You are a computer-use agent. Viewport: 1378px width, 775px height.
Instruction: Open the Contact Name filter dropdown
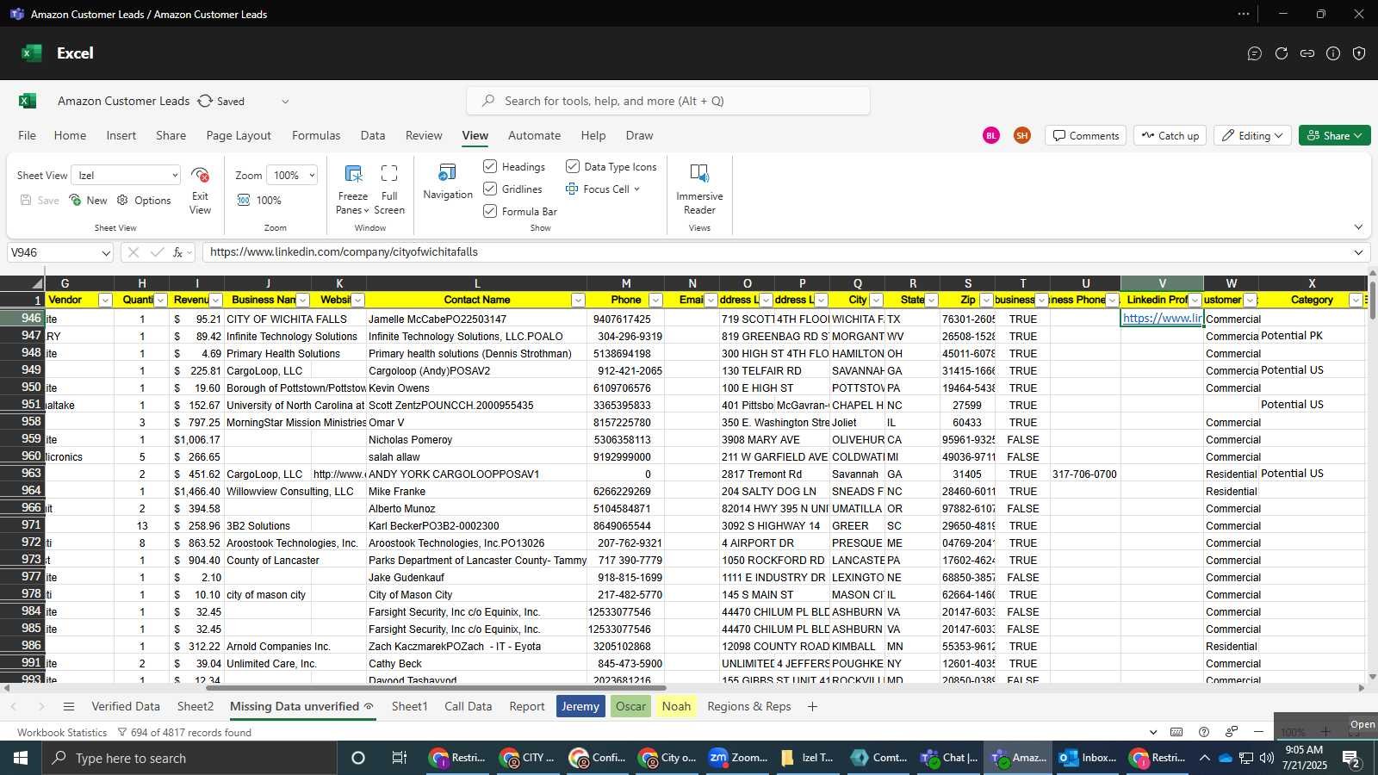click(x=578, y=300)
